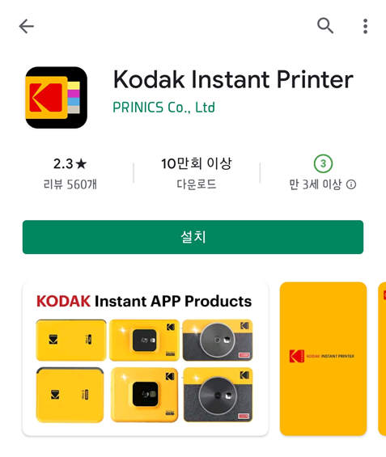
Task: Tap the Kodak Instant Printer app icon
Action: pyautogui.click(x=56, y=98)
